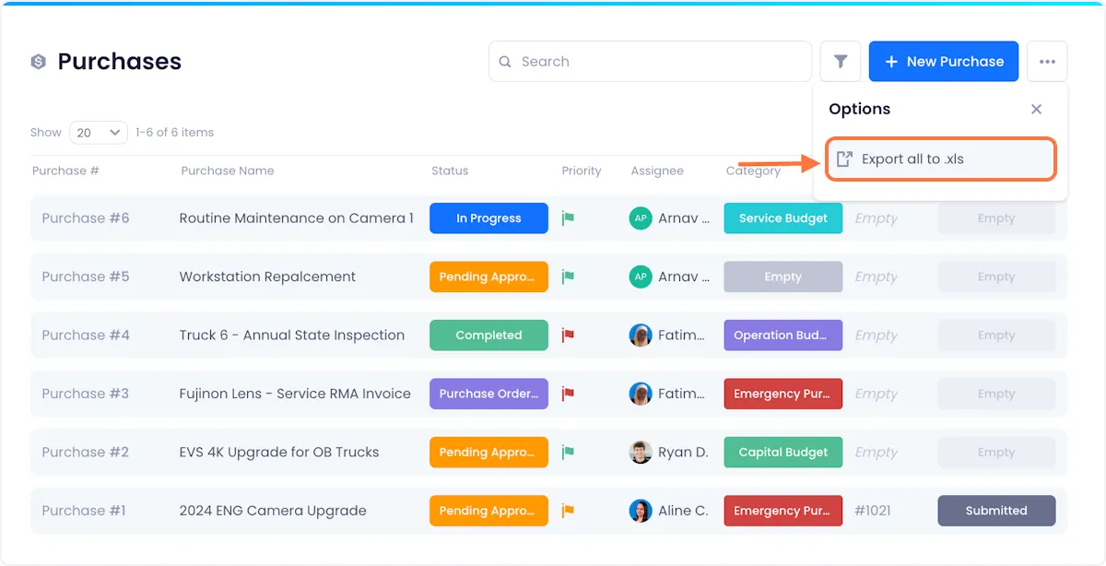Click green priority flag for Purchase #2
The height and width of the screenshot is (566, 1106).
click(569, 453)
